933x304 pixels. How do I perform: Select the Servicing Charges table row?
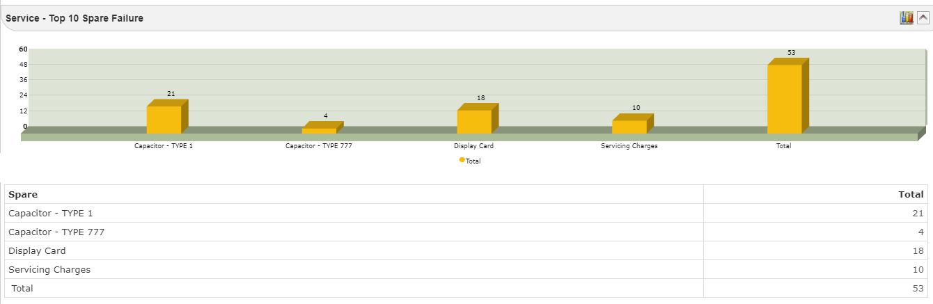click(466, 269)
